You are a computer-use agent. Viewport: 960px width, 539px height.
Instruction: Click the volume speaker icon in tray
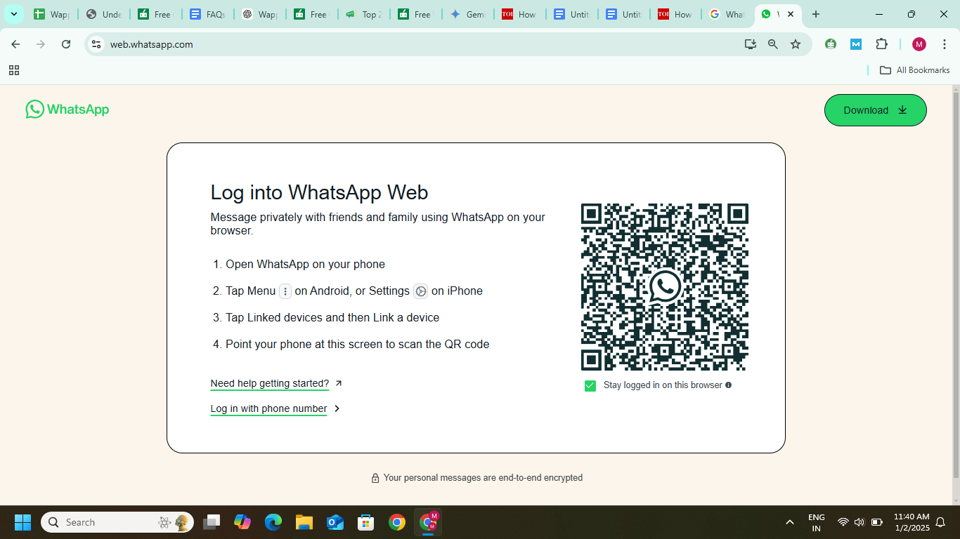click(x=860, y=522)
